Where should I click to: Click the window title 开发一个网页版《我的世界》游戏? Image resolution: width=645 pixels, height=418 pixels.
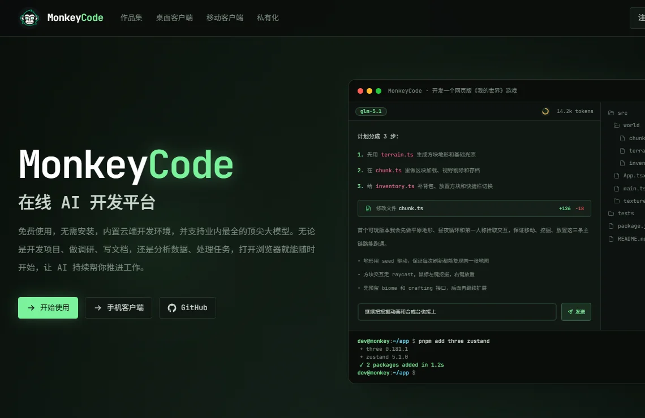point(474,91)
